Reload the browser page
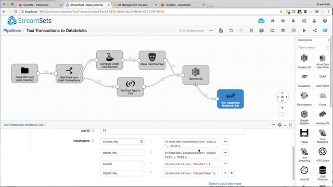Screen dimensions: 333x187 pyautogui.click(x=15, y=11)
